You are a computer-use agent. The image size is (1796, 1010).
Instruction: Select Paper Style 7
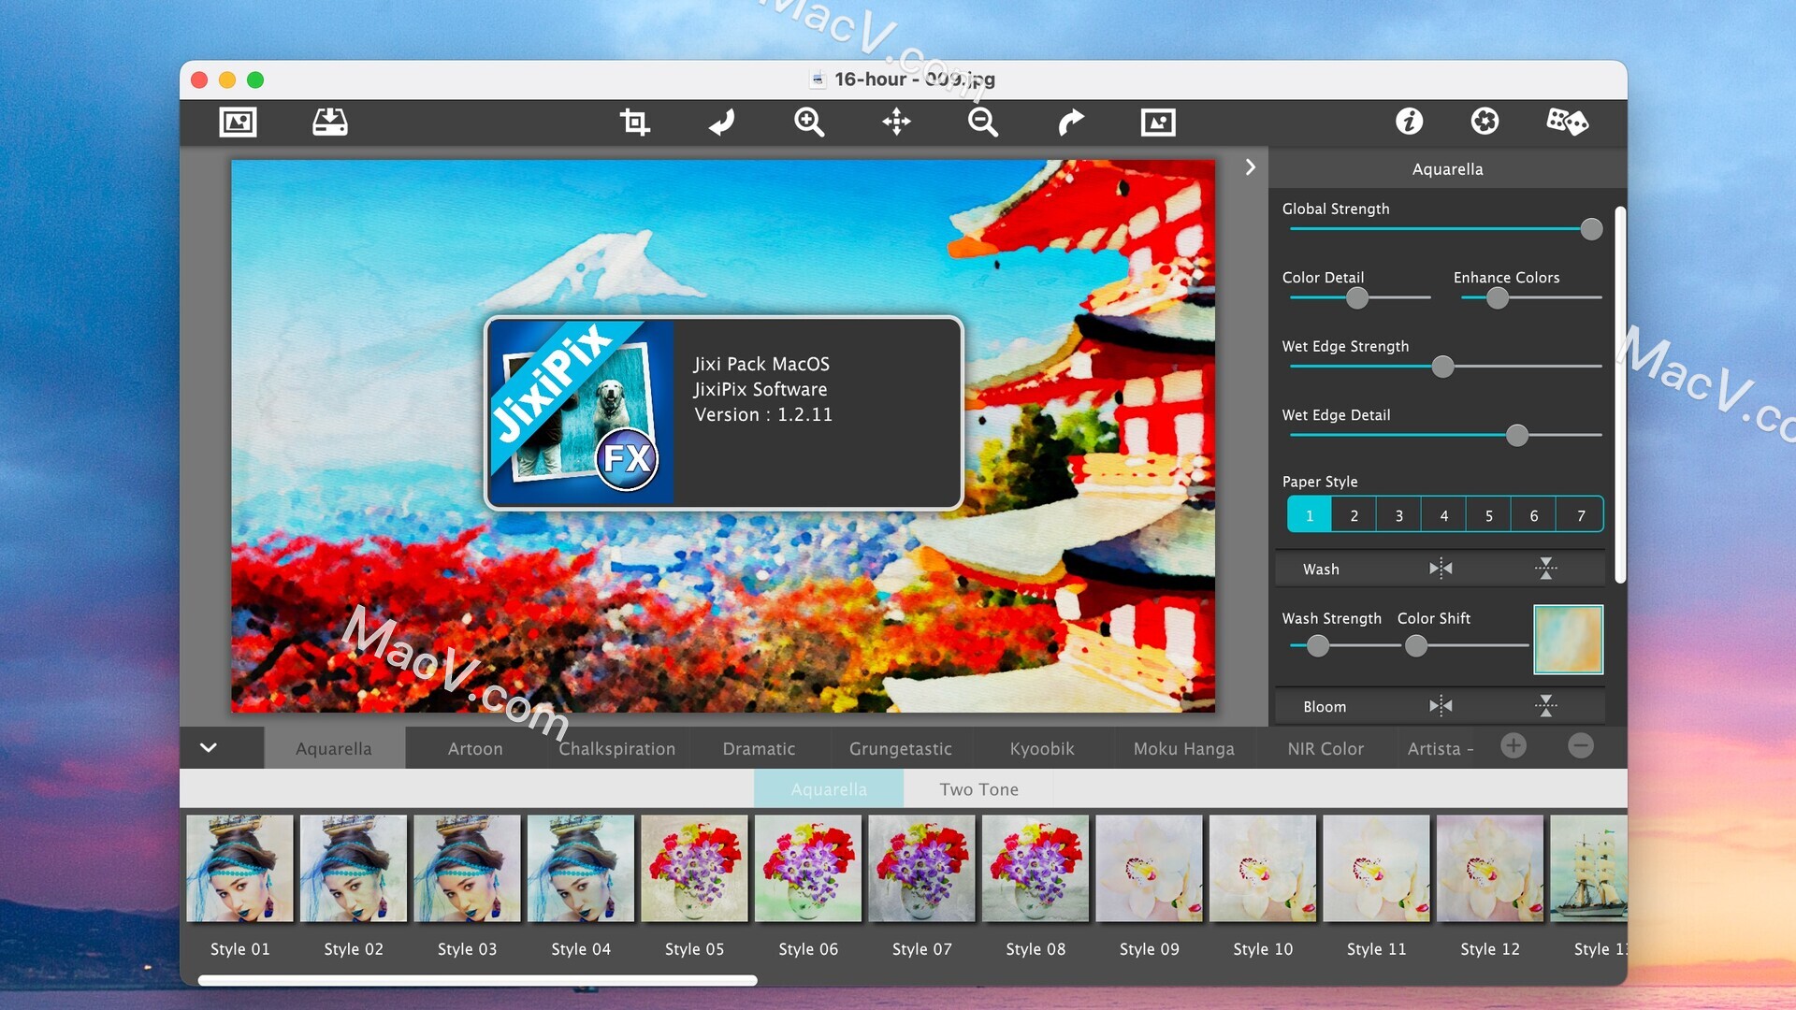point(1580,515)
